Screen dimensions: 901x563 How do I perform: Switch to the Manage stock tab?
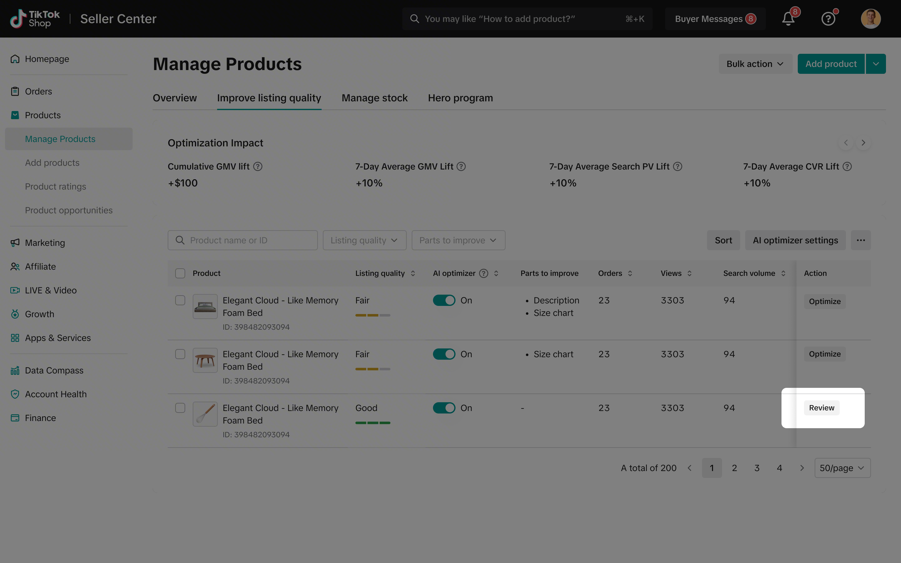coord(374,98)
